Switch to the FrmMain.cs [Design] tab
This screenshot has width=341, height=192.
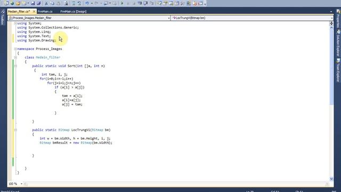pos(74,12)
